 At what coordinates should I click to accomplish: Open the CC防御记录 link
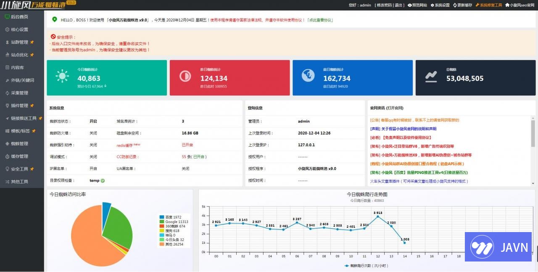127,157
